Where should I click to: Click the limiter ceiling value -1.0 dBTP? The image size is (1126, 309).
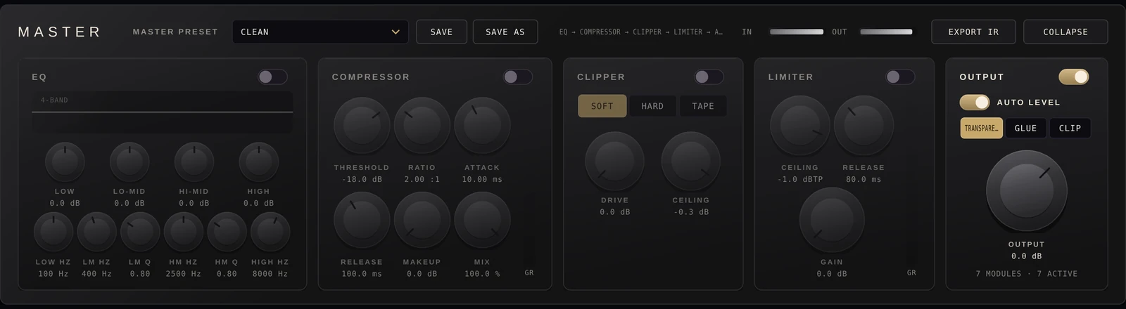coord(800,179)
